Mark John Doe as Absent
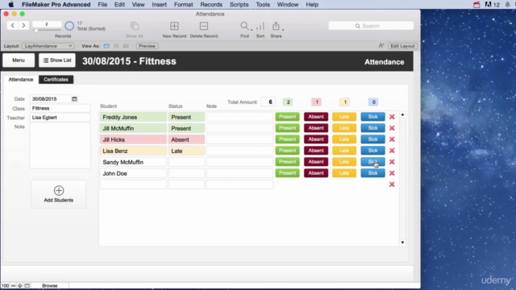The width and height of the screenshot is (516, 290). (x=316, y=173)
